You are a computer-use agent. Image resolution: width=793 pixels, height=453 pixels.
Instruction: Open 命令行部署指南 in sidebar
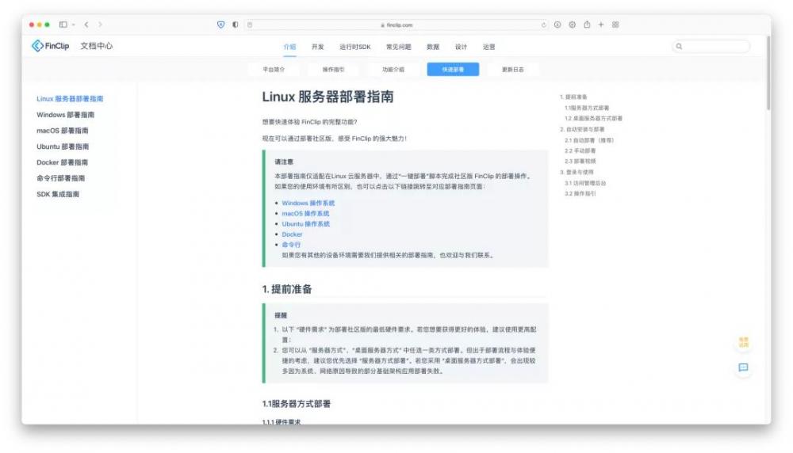61,177
